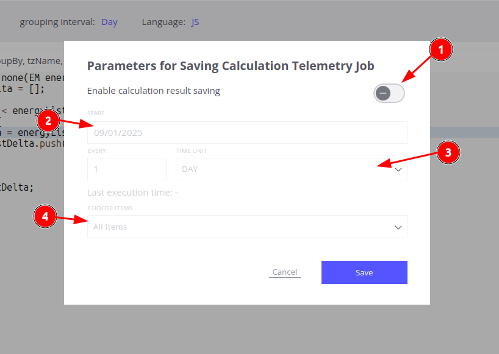Click the chevron arrow in the Choose Items field
Image resolution: width=499 pixels, height=354 pixels.
pos(398,227)
